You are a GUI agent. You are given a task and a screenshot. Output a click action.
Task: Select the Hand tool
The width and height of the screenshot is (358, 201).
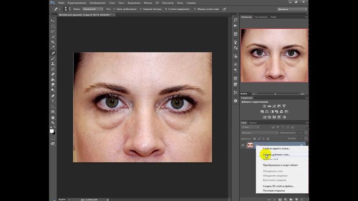(x=53, y=117)
